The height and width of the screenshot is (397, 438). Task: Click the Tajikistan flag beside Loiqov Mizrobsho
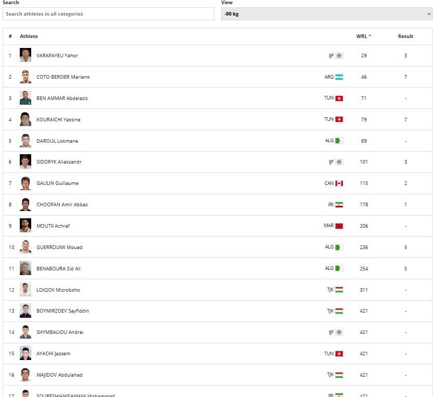click(339, 290)
